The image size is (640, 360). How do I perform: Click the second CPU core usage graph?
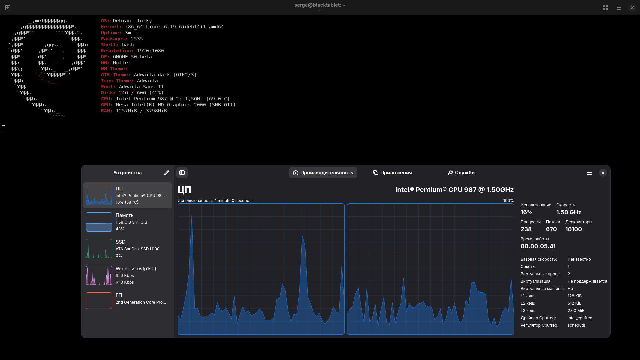[x=430, y=269]
